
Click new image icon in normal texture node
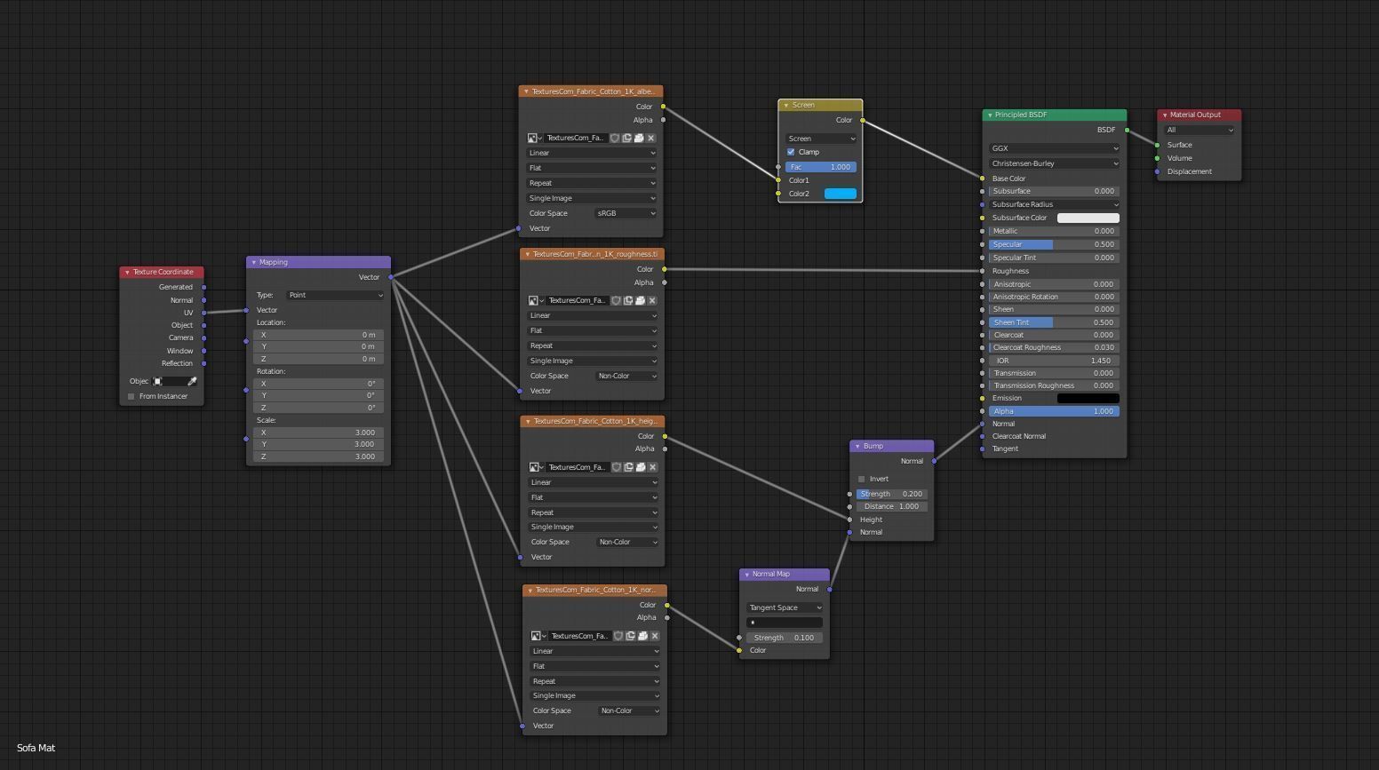(630, 636)
